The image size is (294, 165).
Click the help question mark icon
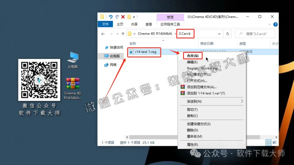point(275,24)
